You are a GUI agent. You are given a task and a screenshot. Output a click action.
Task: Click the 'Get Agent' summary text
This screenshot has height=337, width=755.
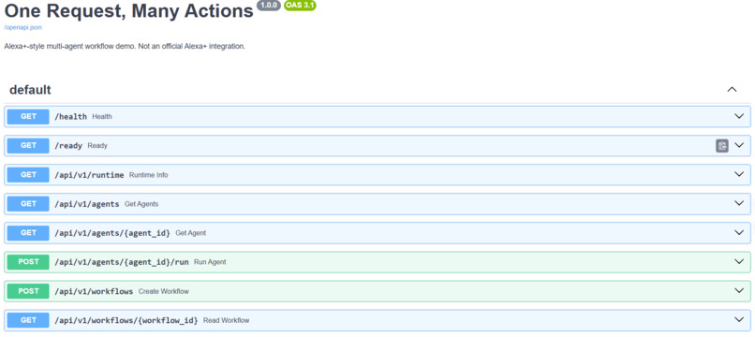pyautogui.click(x=191, y=233)
